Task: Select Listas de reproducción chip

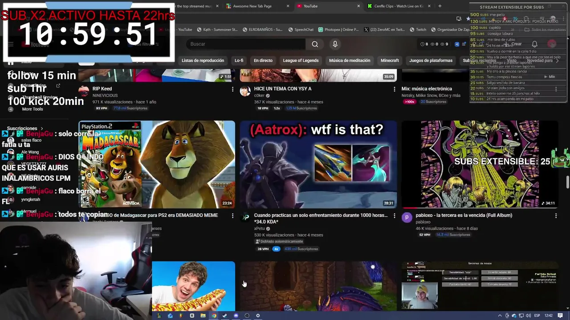Action: pos(203,60)
